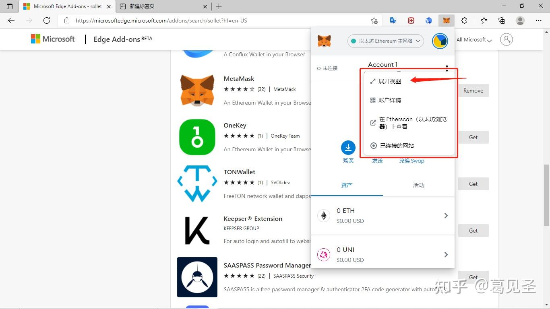Click the TONWallet extension logo
The width and height of the screenshot is (550, 309).
tap(197, 184)
